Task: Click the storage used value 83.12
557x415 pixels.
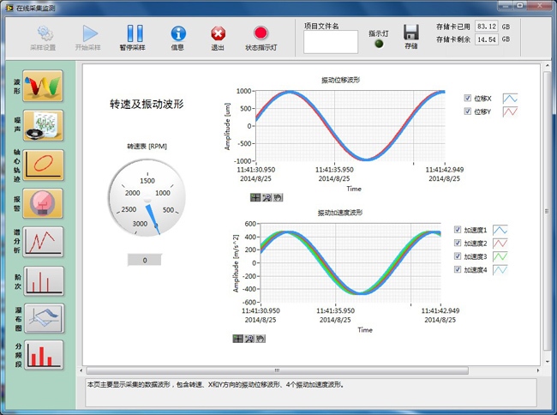Action: 487,27
